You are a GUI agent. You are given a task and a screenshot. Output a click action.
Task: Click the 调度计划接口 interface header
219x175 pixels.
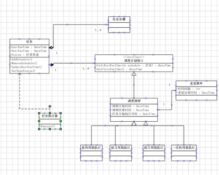coord(134,59)
